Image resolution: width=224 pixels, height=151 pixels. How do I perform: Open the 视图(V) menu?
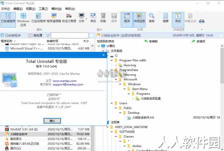[x=31, y=9]
